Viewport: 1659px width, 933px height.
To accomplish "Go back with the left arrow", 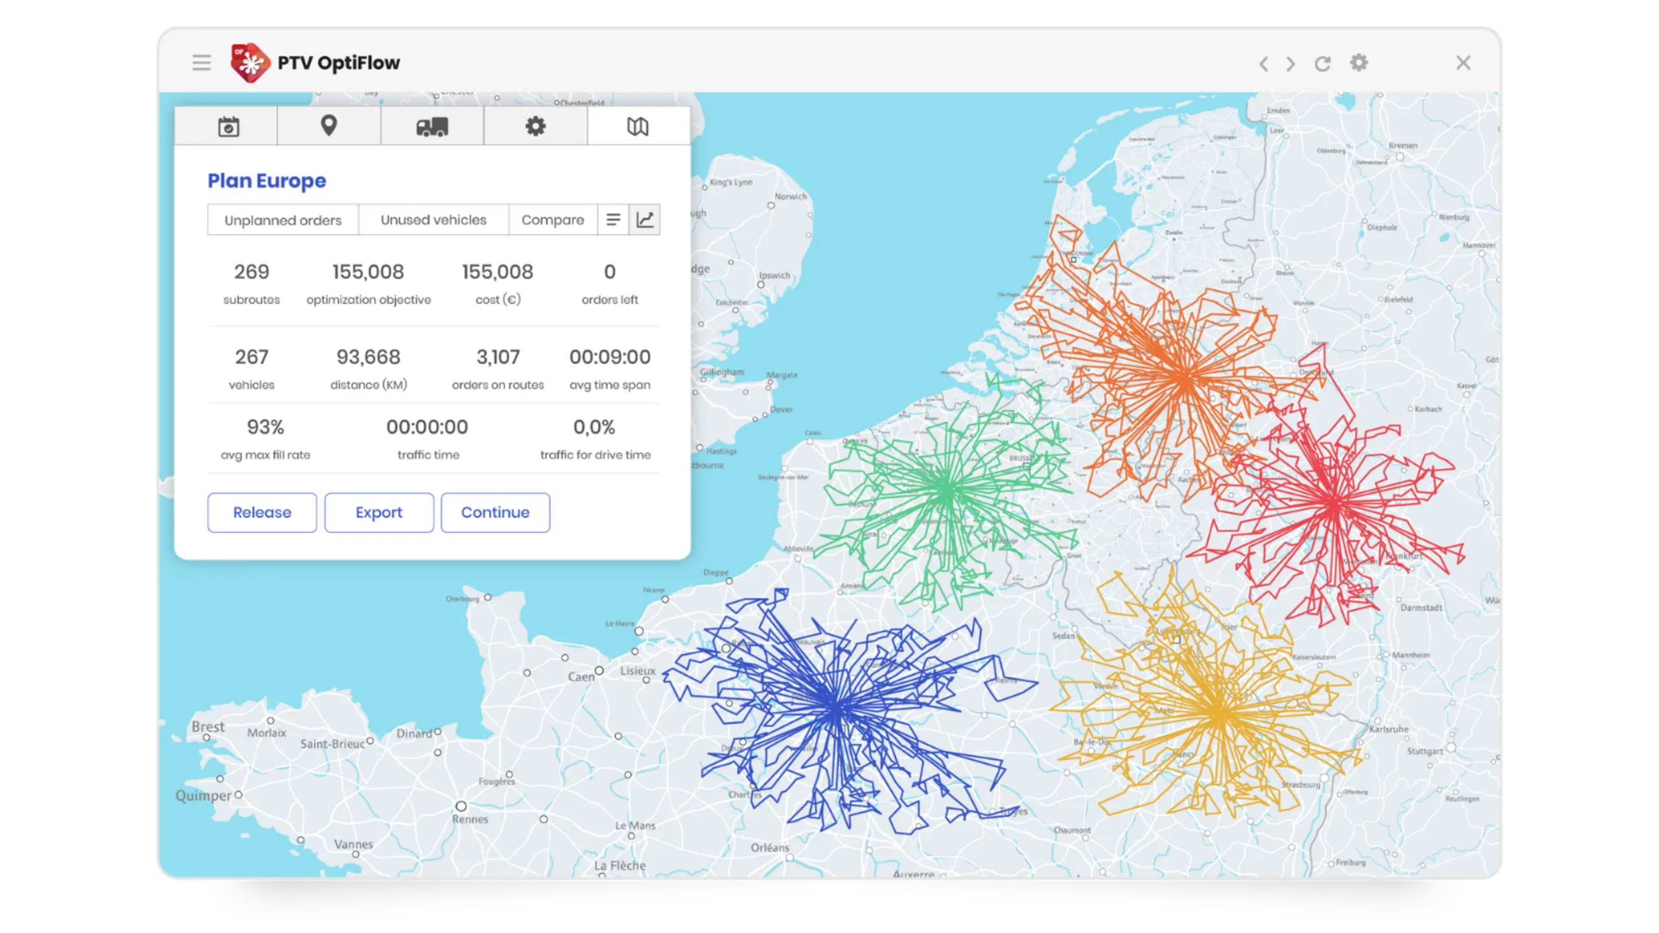I will 1264,63.
